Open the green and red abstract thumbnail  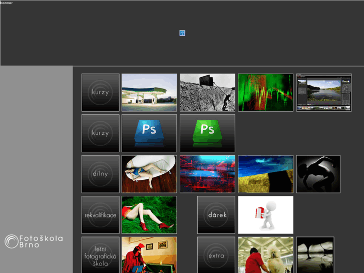(265, 93)
